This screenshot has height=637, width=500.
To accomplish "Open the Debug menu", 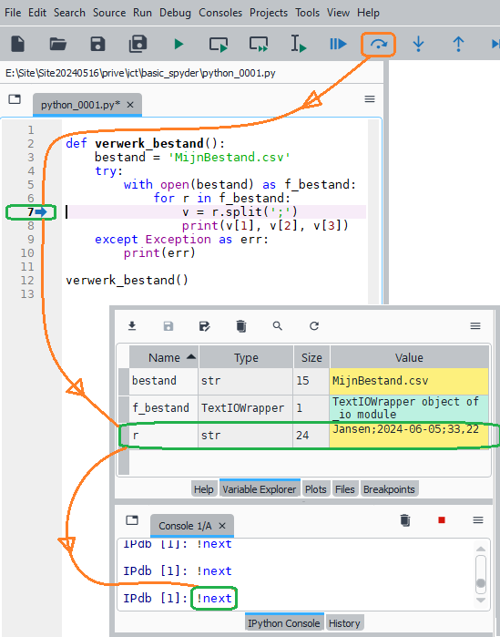I will click(x=175, y=13).
